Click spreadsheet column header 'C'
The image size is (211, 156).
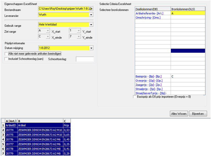(x=67, y=121)
